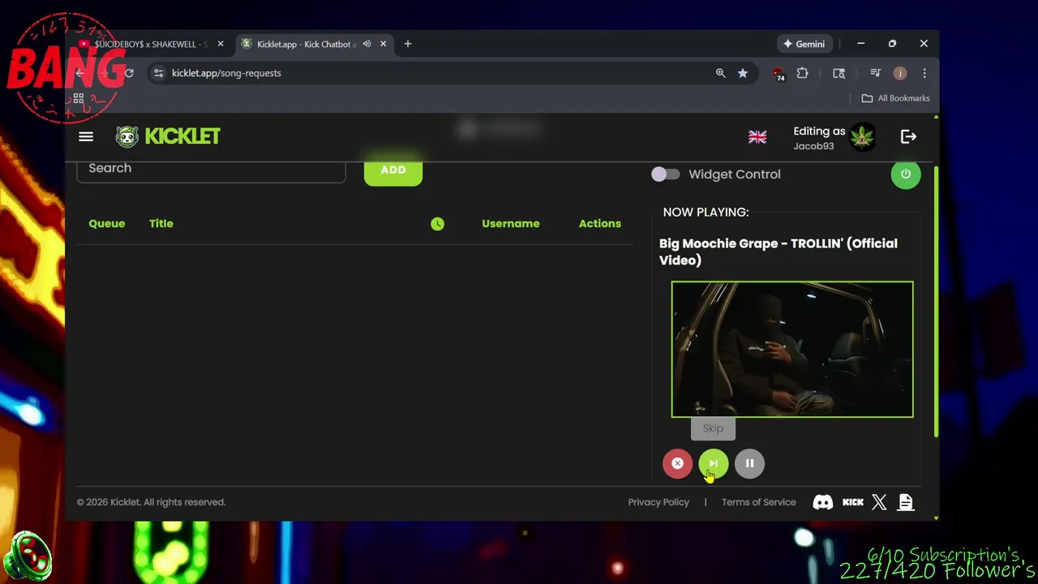Viewport: 1038px width, 584px height.
Task: Focus the song Search field
Action: point(211,169)
